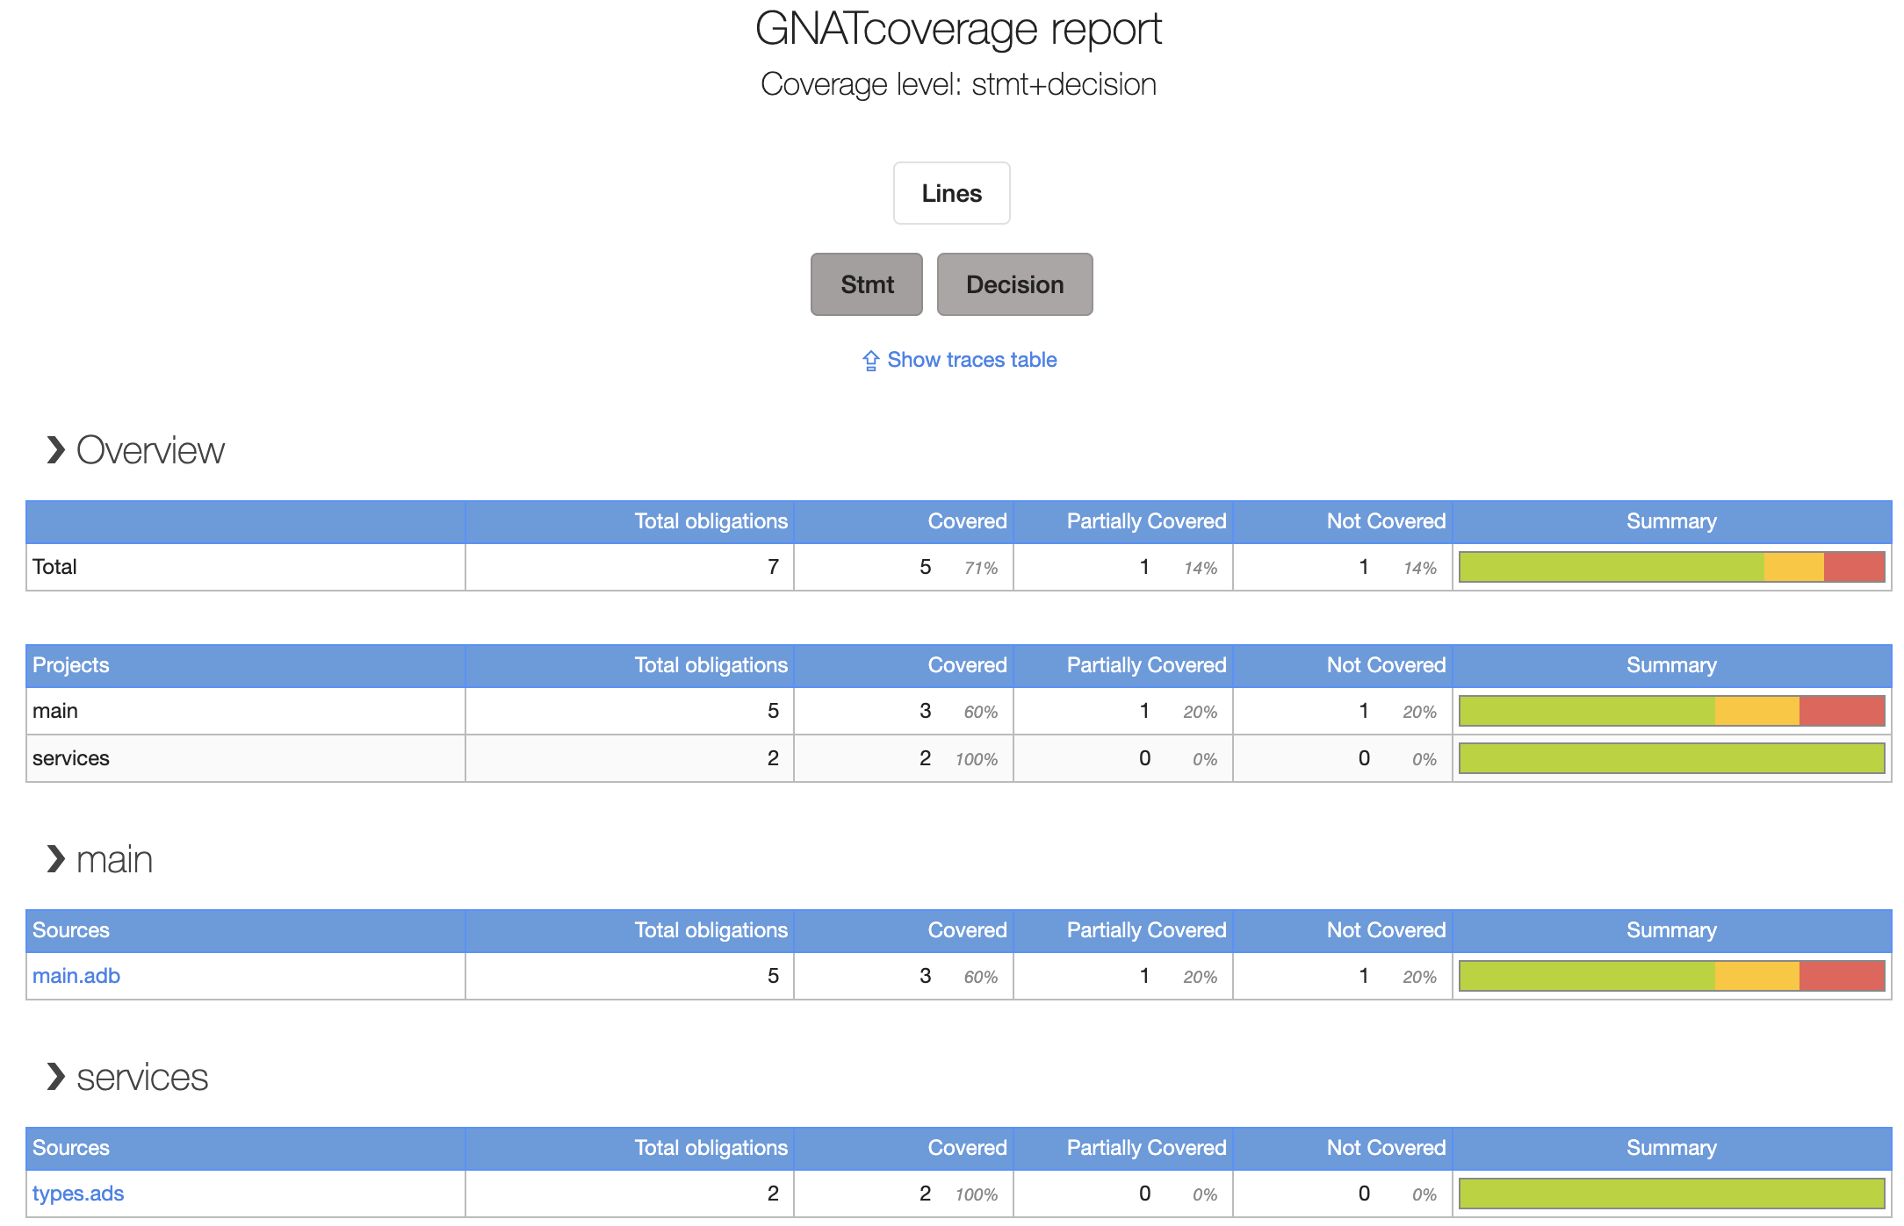
Task: Open the types.ads source link
Action: 78,1194
